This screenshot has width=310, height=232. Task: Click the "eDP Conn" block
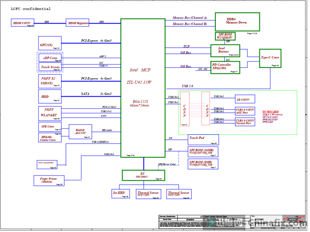(x=50, y=58)
